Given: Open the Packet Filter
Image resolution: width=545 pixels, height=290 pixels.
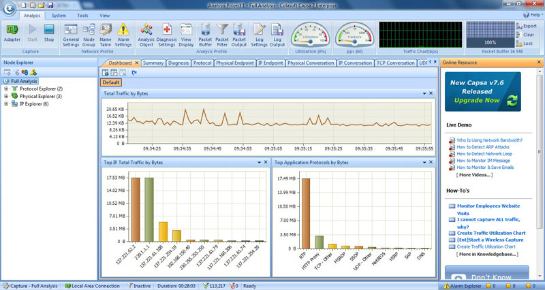Looking at the screenshot, I should pos(222,35).
